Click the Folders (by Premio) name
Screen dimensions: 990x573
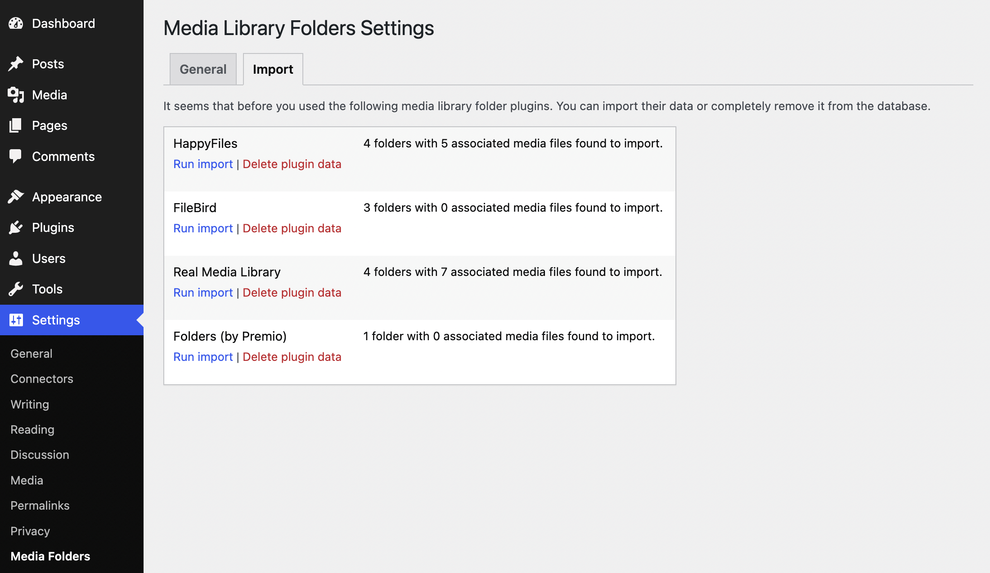[x=230, y=336]
